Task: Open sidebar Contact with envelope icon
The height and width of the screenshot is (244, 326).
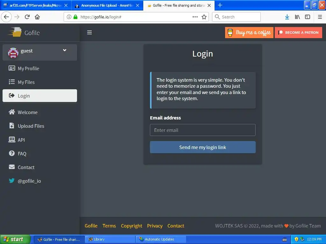Action: point(40,167)
